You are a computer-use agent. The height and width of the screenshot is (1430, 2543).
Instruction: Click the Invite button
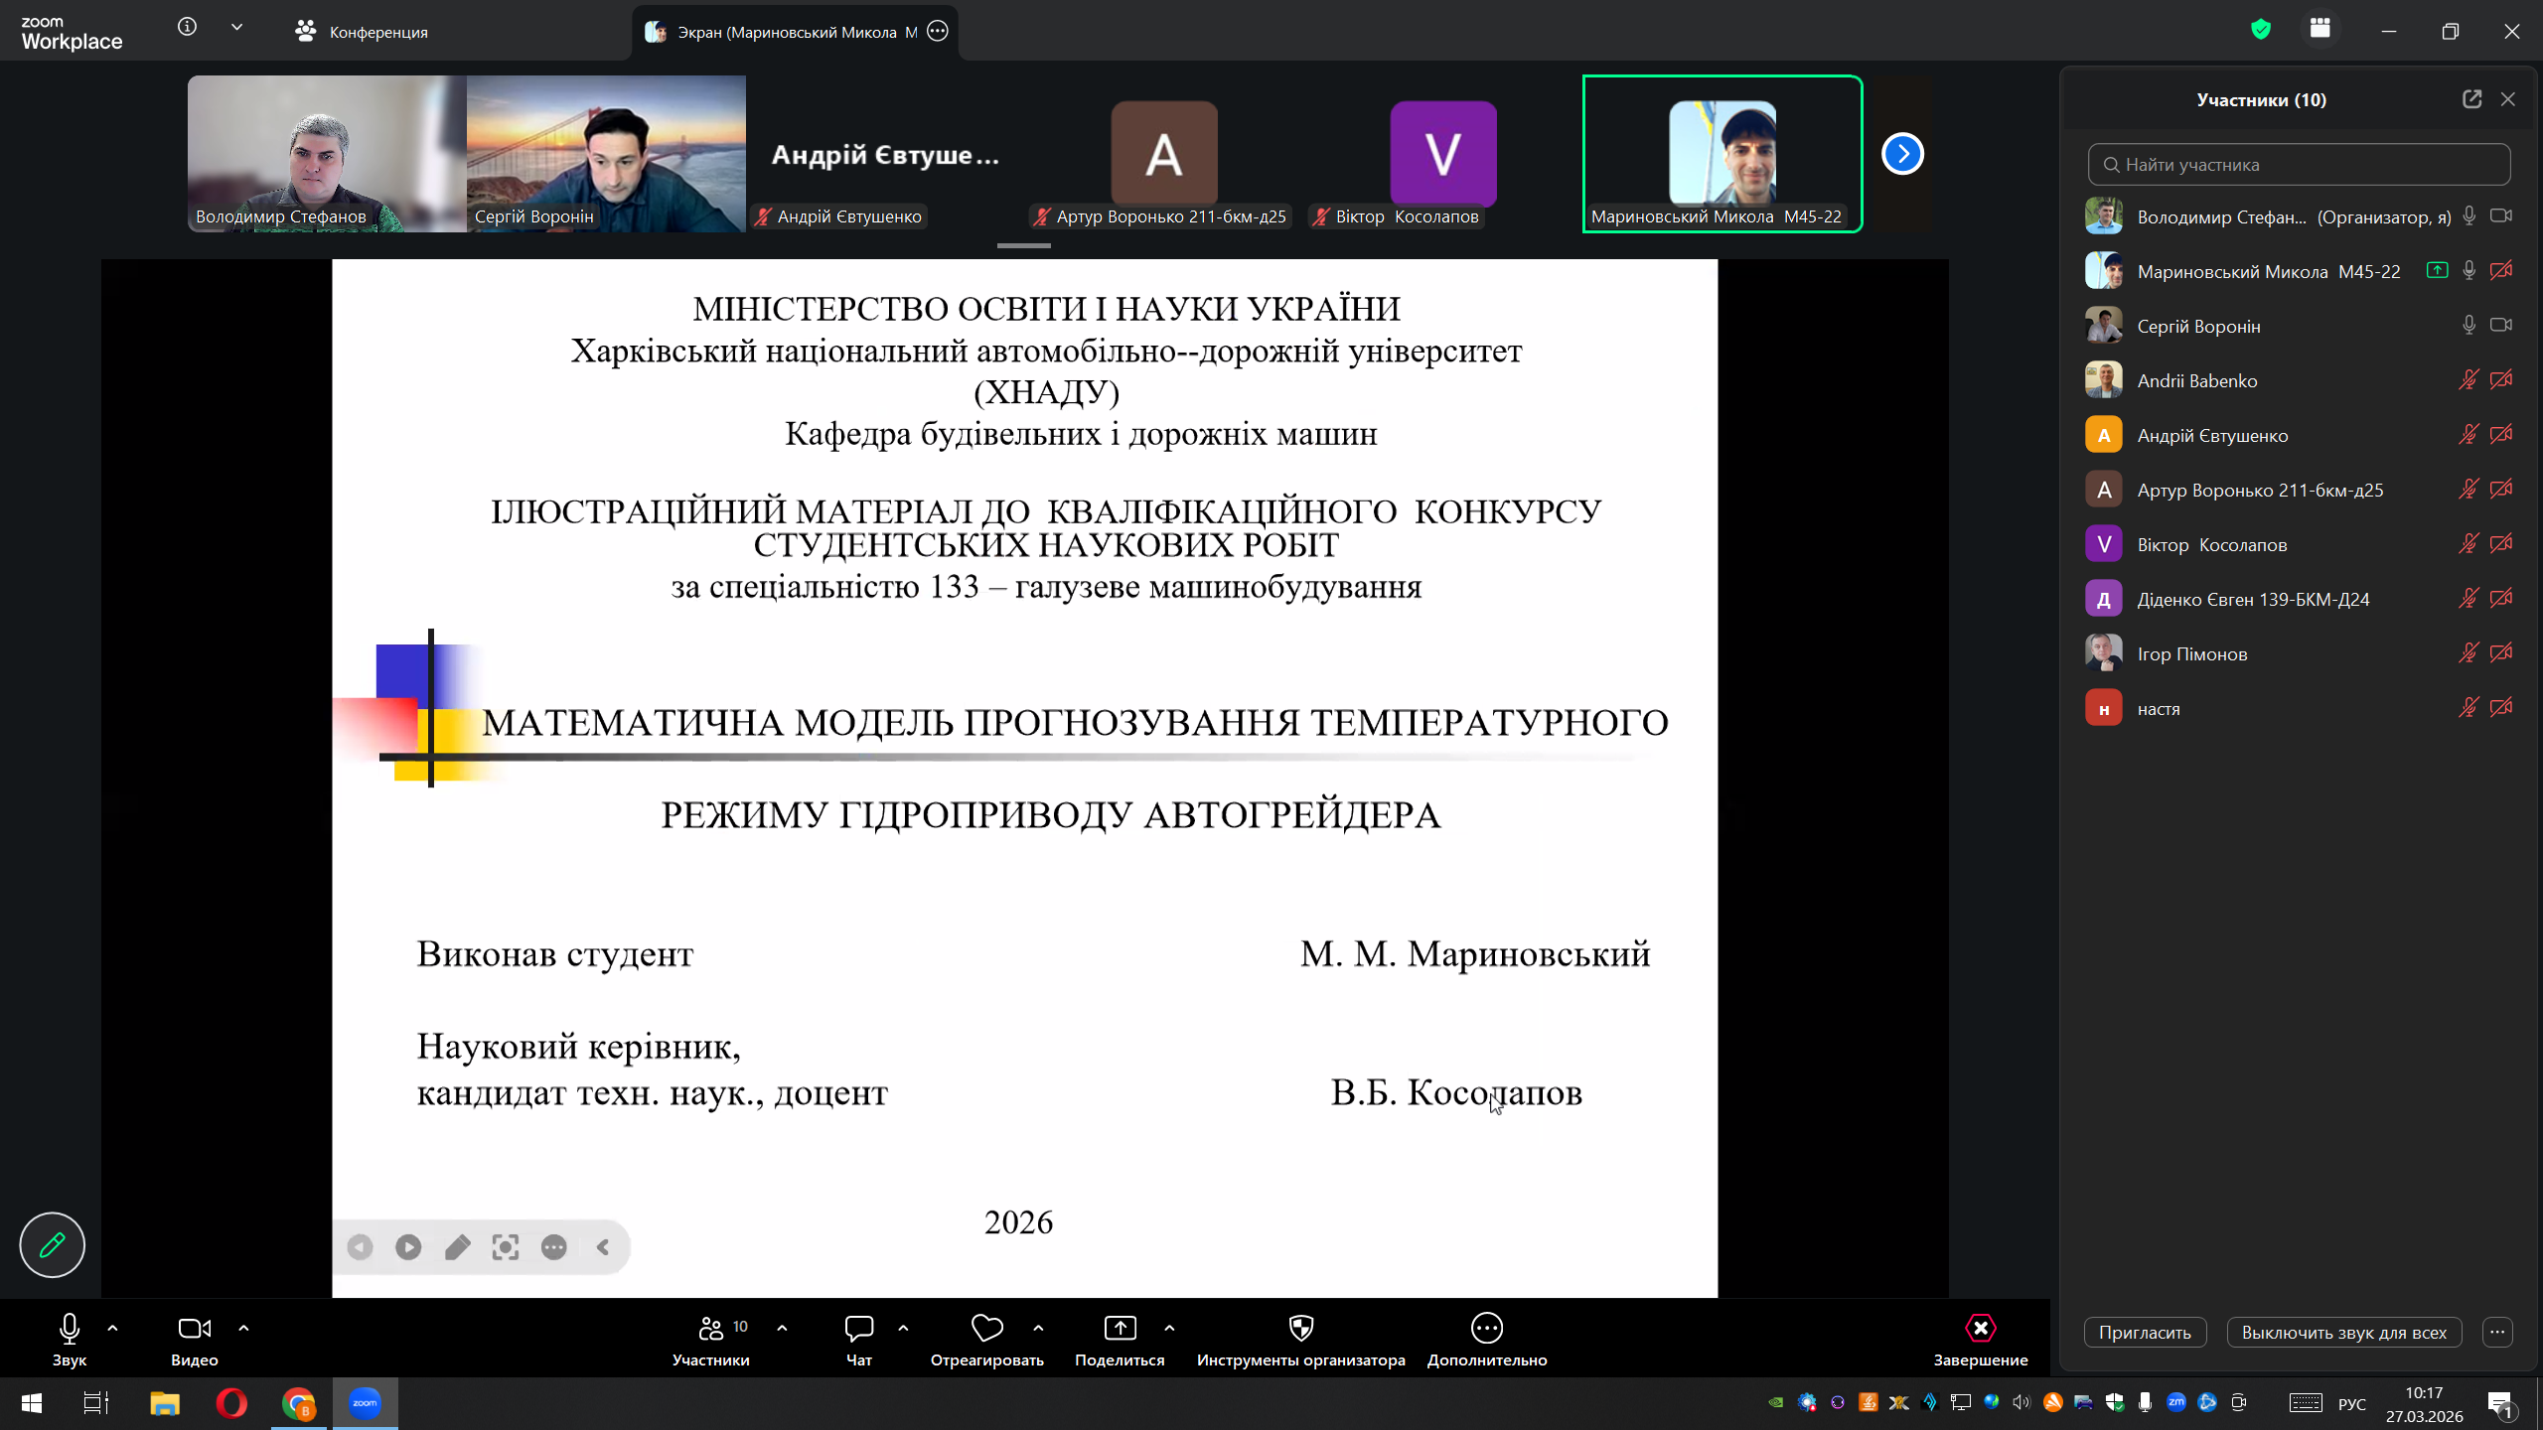(x=2145, y=1333)
